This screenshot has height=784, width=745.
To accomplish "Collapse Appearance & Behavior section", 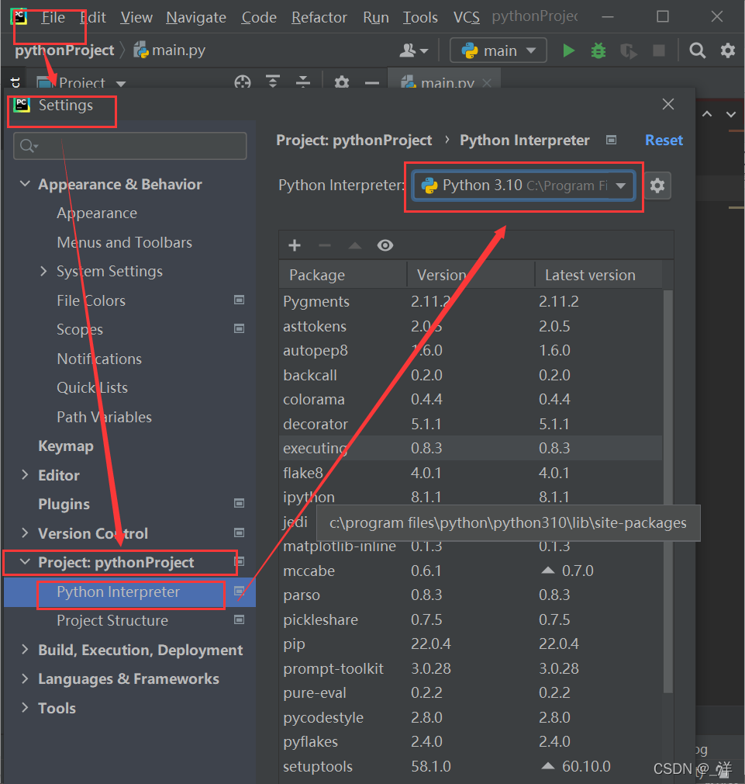I will tap(25, 184).
